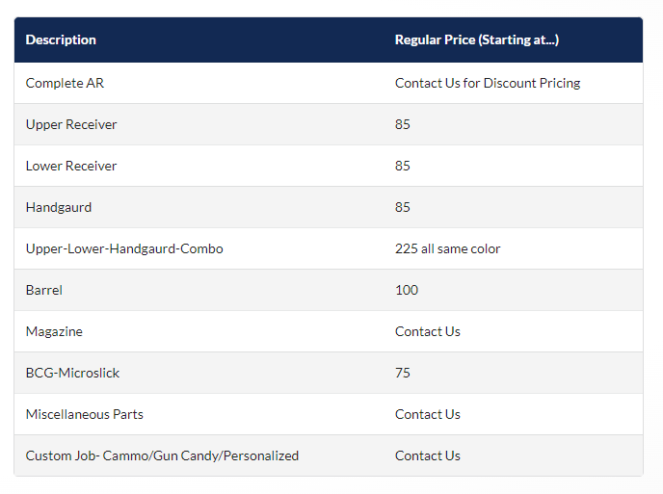Select the Upper-Lower-Handgaurd-Combo cell
Image resolution: width=663 pixels, height=494 pixels.
coord(124,248)
